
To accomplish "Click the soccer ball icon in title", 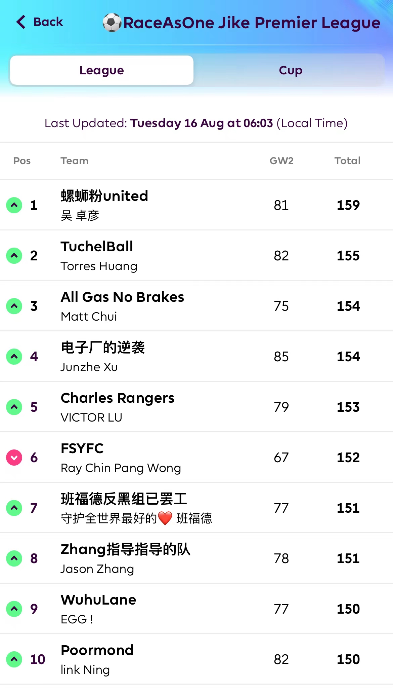I will pos(112,23).
